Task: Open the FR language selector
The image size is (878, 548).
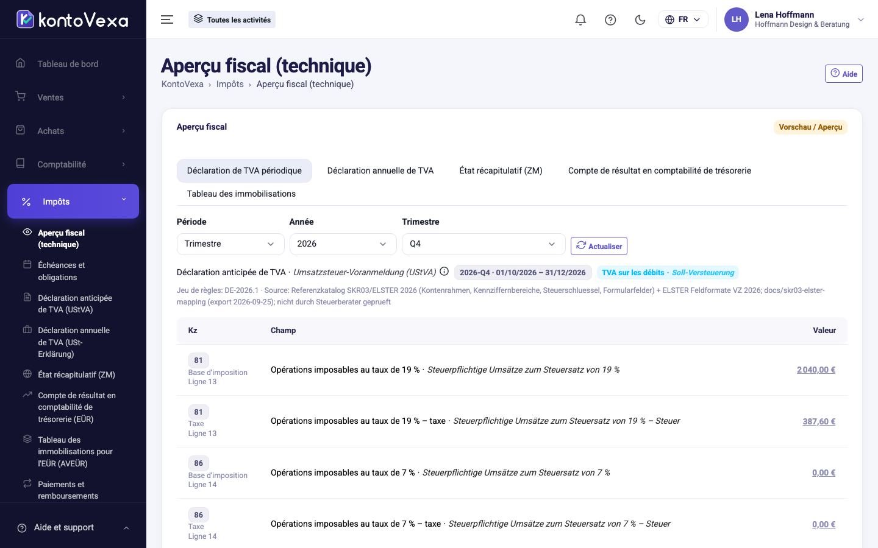Action: (683, 19)
